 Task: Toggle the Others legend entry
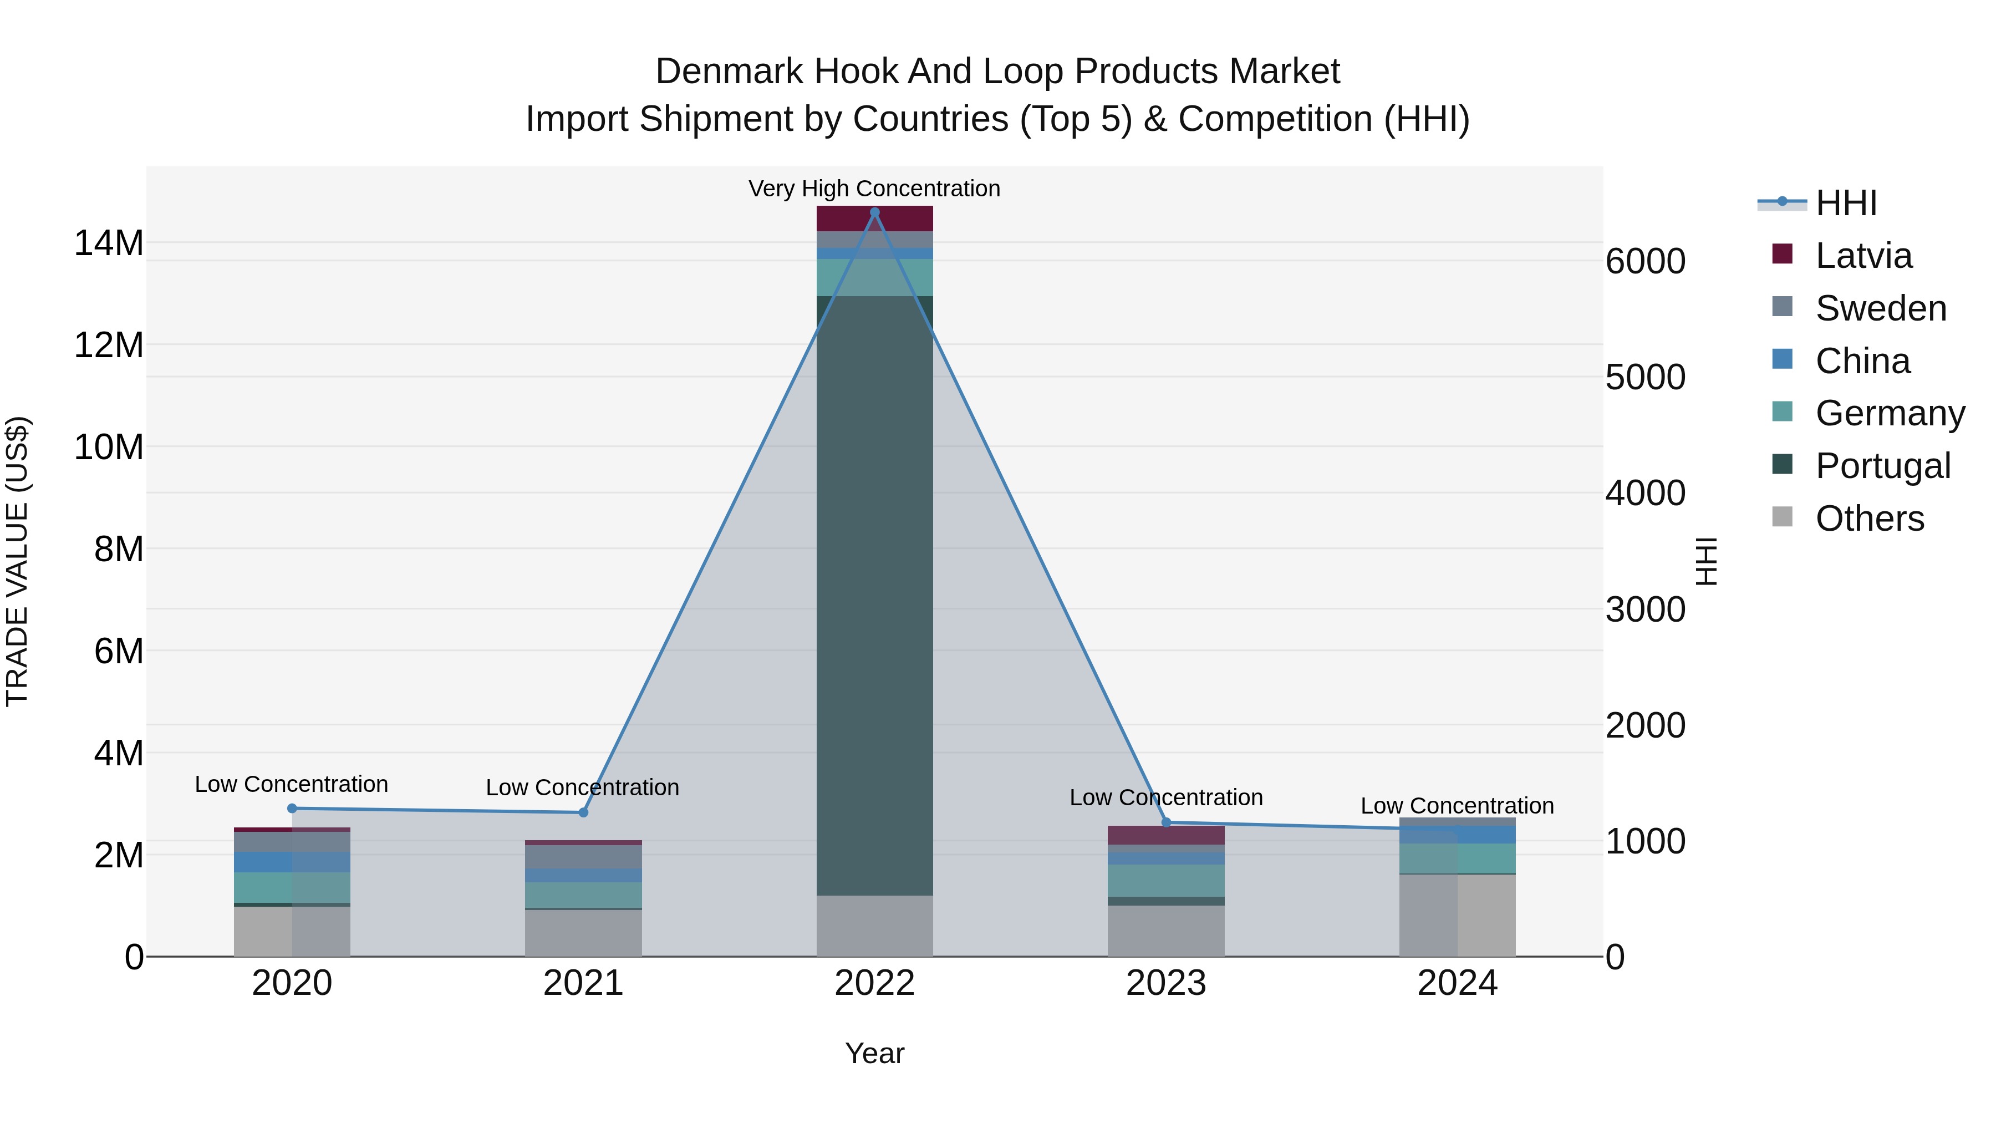(1848, 519)
